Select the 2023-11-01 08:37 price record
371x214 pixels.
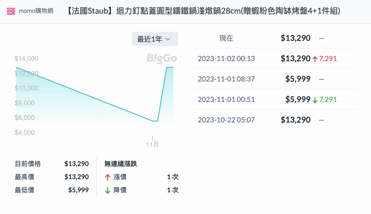point(226,79)
